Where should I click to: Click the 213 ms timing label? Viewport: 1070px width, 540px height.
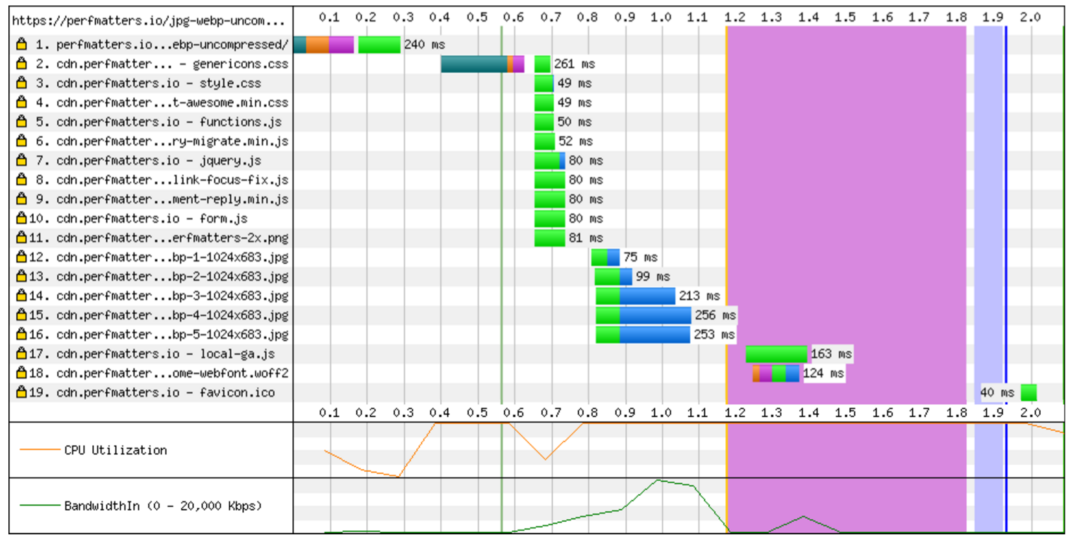699,296
